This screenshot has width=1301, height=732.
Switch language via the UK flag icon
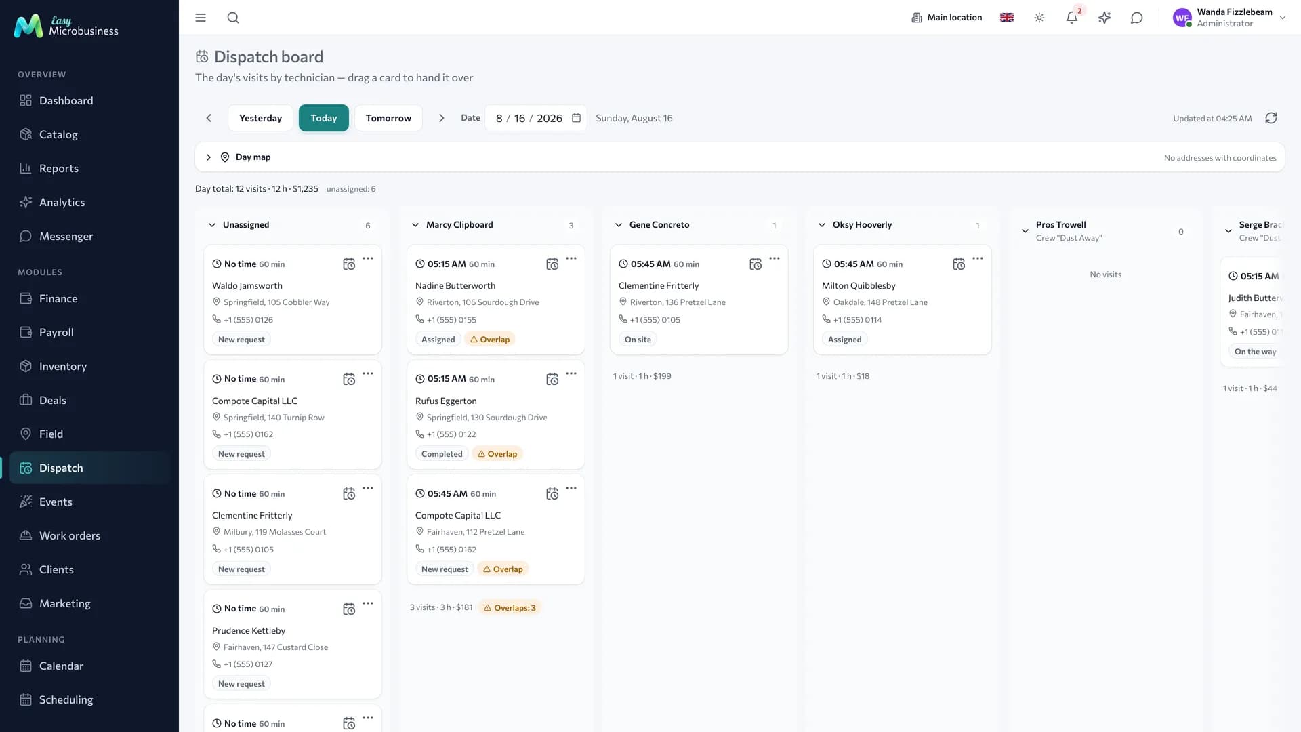[1007, 18]
